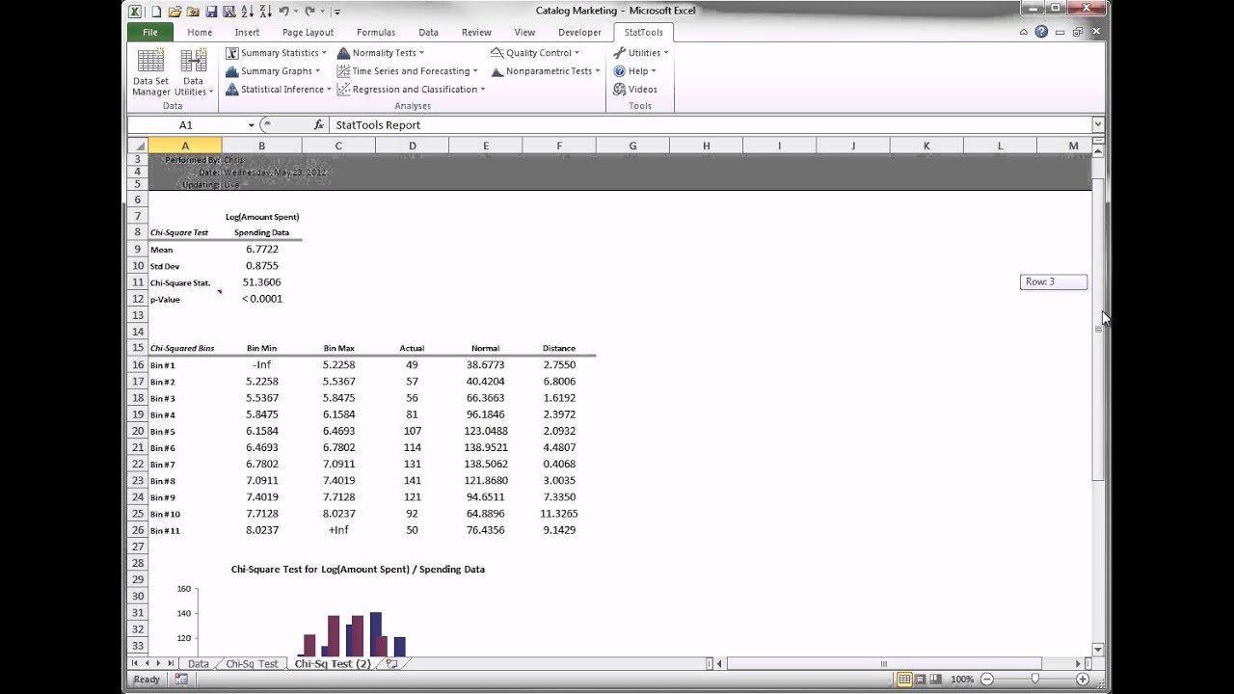
Task: Switch to the Formulas ribbon tab
Action: [376, 32]
